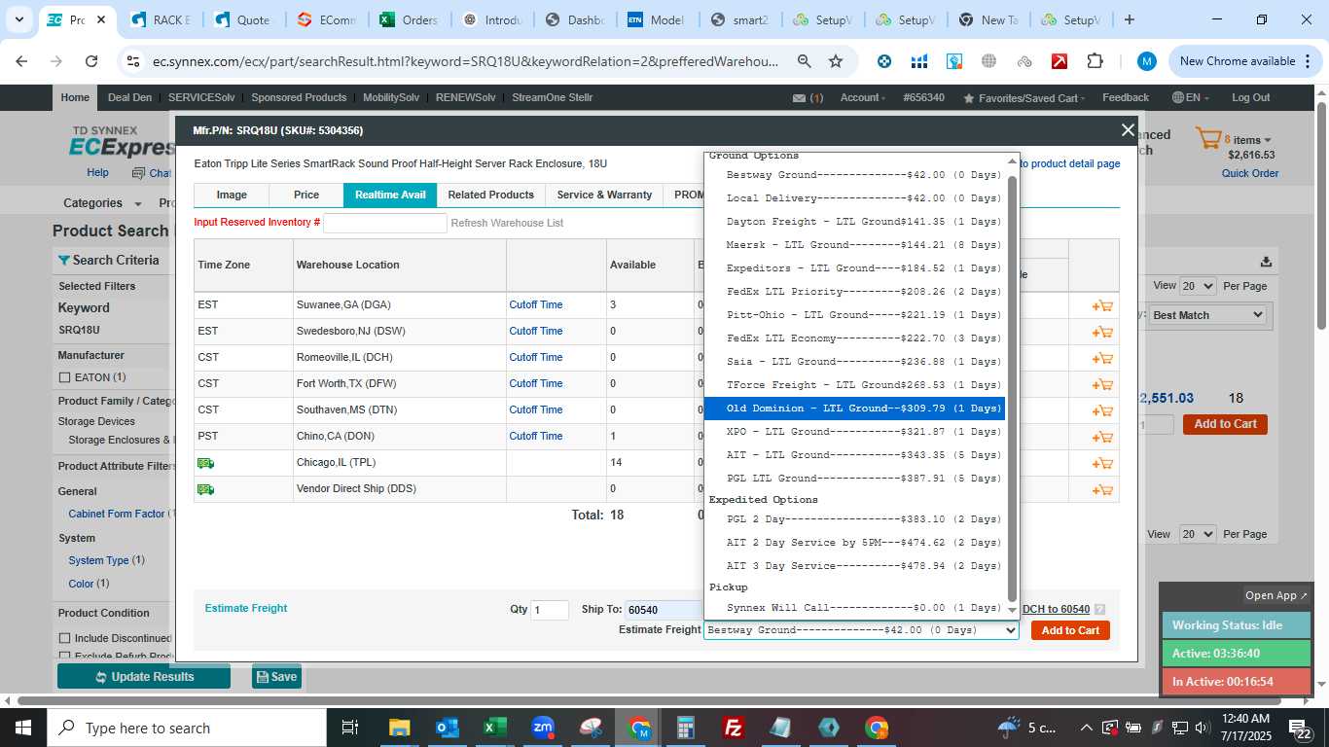Click the export/download icon in search results
This screenshot has height=747, width=1329.
point(1266,261)
